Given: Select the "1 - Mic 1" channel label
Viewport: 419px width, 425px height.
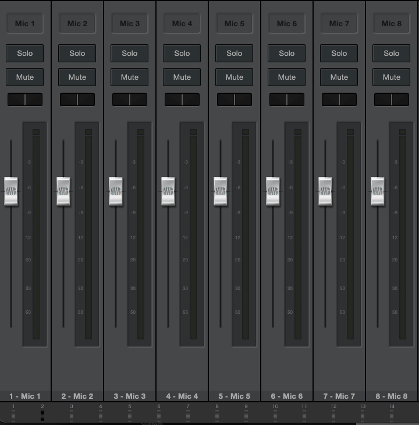Looking at the screenshot, I should click(25, 396).
